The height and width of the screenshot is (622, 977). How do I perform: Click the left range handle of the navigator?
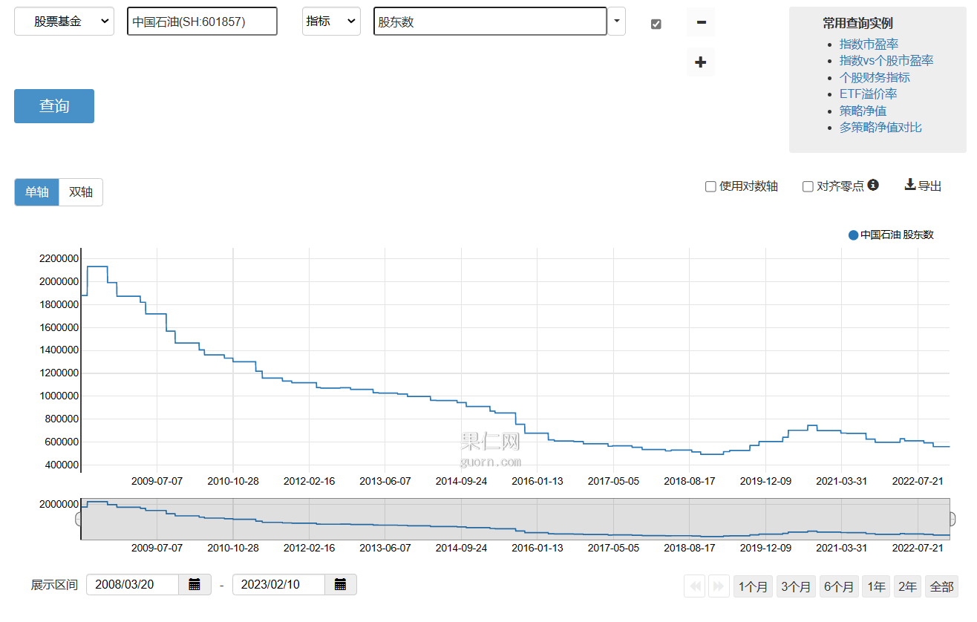78,519
